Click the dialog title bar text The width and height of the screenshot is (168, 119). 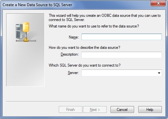click(37, 5)
